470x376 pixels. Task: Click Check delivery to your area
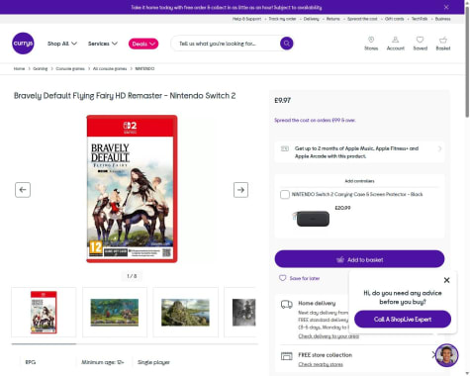[329, 336]
